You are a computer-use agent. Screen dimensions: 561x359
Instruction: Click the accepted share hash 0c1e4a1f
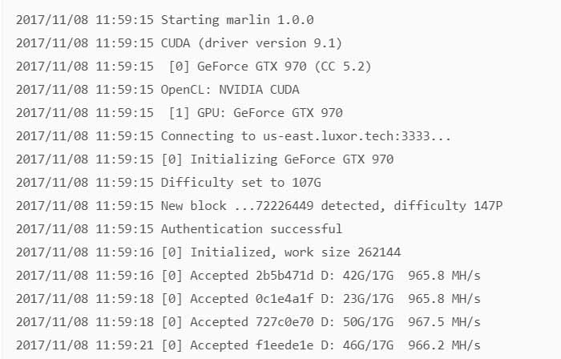pos(285,299)
